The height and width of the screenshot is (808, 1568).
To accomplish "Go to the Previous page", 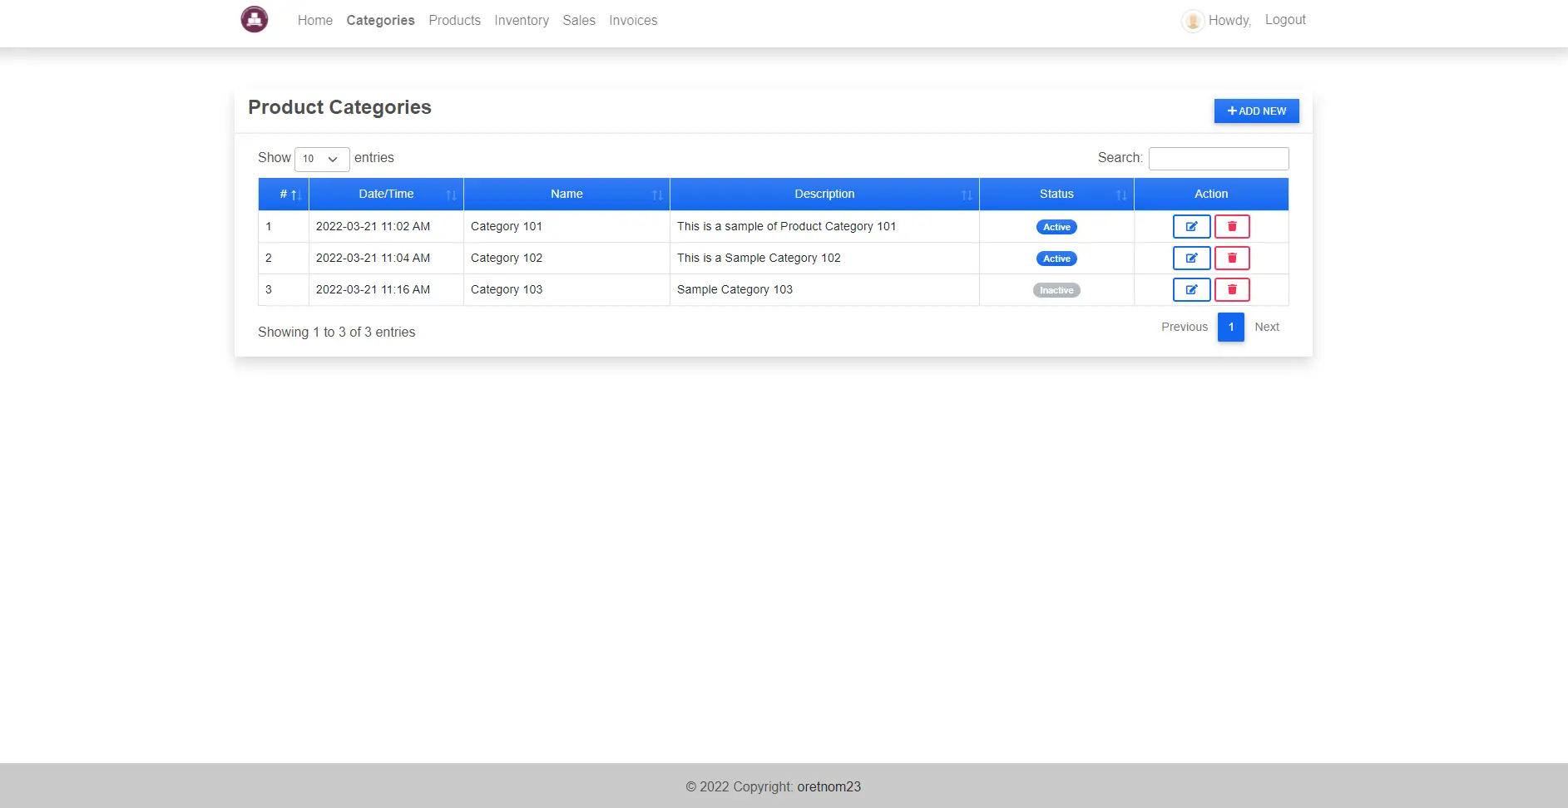I will pyautogui.click(x=1185, y=327).
